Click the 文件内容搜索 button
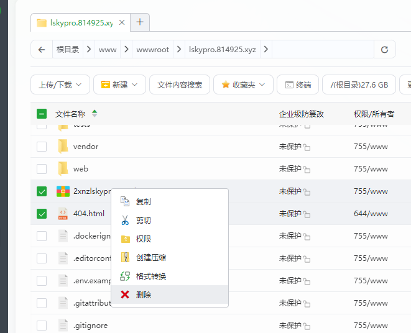The image size is (411, 333). 180,84
